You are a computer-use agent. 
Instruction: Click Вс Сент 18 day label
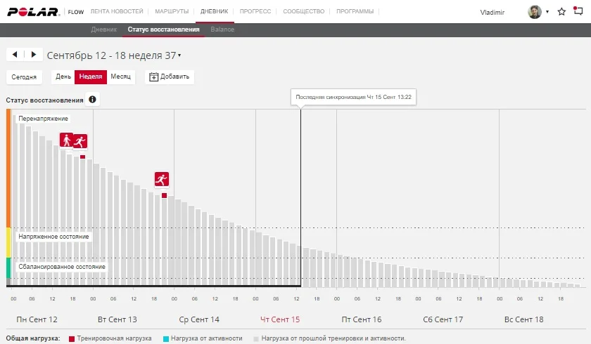click(x=524, y=319)
